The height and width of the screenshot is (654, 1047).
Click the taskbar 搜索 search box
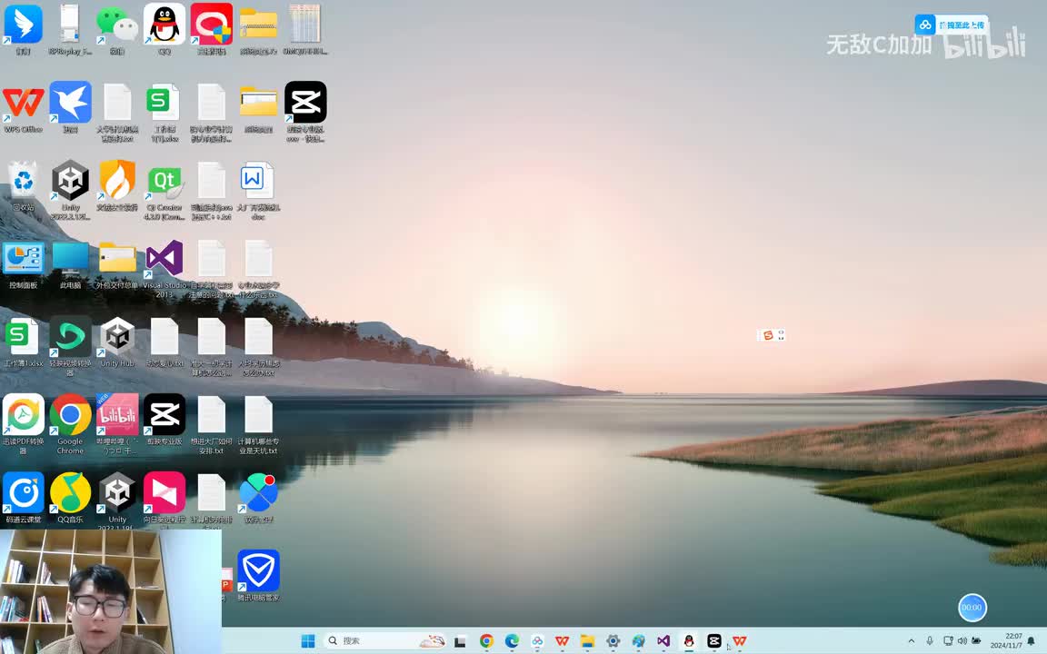(384, 640)
